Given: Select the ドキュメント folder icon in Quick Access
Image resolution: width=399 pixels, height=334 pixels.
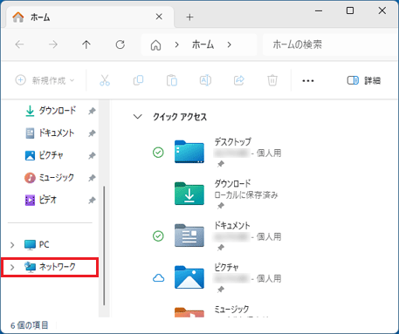Looking at the screenshot, I should pos(189,235).
